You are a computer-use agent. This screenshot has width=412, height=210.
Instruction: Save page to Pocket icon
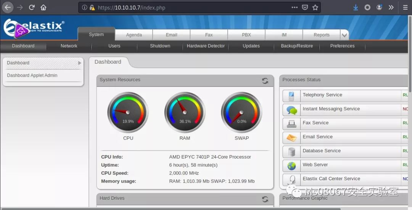[305, 7]
